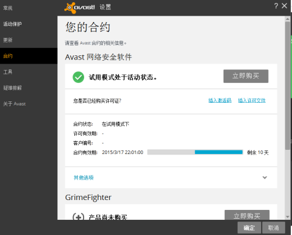Go to 疑难排解 in the sidebar
This screenshot has width=292, height=235.
12,88
